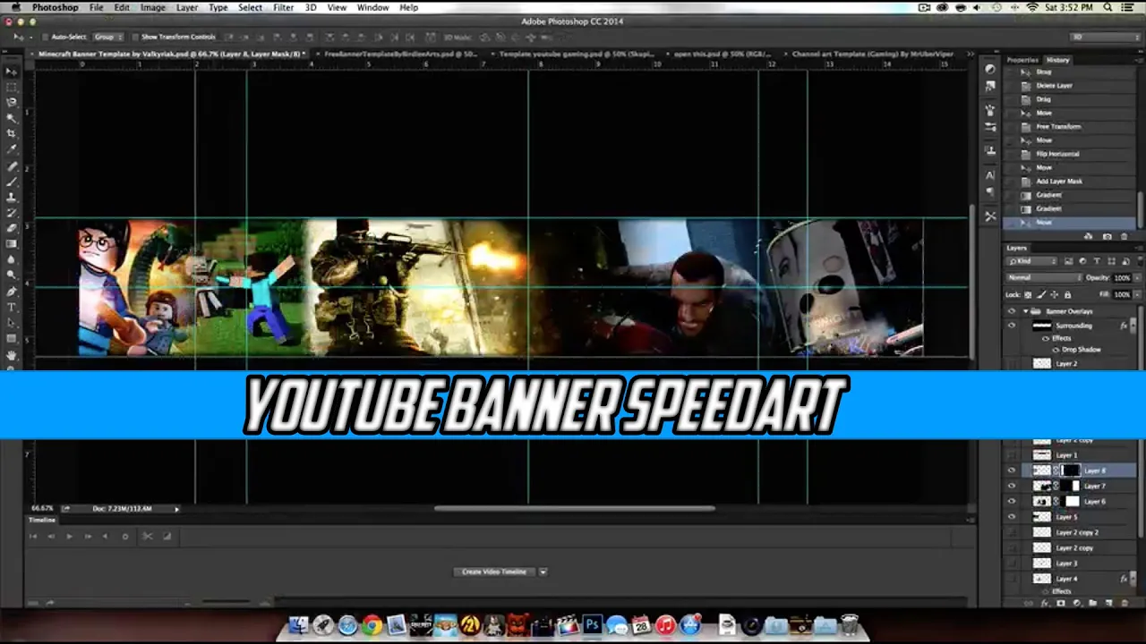Image resolution: width=1146 pixels, height=644 pixels.
Task: Hide Layer 5 visibility eye
Action: (1012, 517)
